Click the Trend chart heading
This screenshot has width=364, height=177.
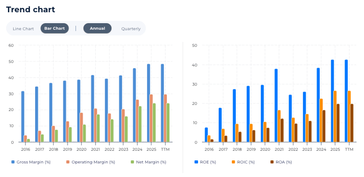30,10
